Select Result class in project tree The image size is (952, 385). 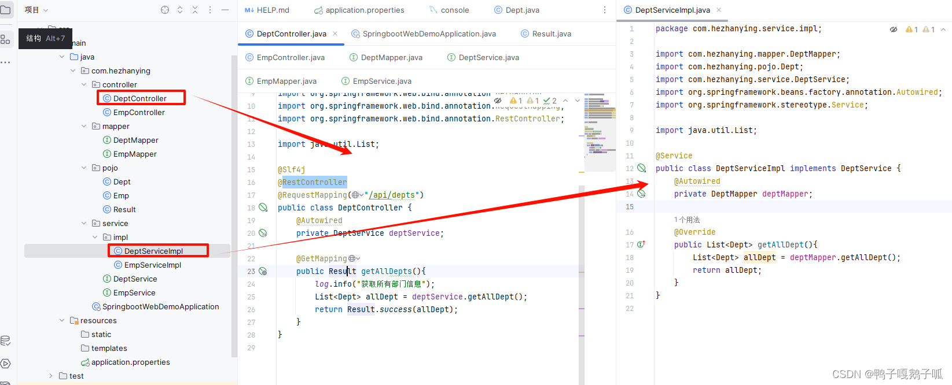pyautogui.click(x=124, y=209)
